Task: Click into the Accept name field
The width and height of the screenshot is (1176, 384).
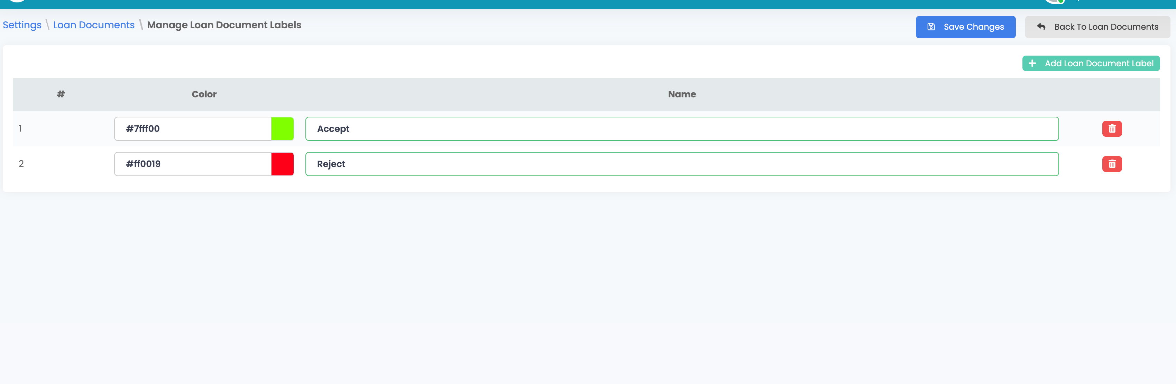Action: (682, 129)
